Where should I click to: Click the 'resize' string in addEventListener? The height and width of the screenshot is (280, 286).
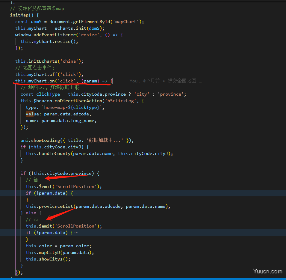point(89,35)
